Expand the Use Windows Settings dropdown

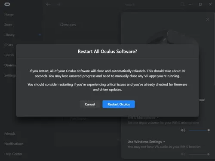tap(146, 142)
